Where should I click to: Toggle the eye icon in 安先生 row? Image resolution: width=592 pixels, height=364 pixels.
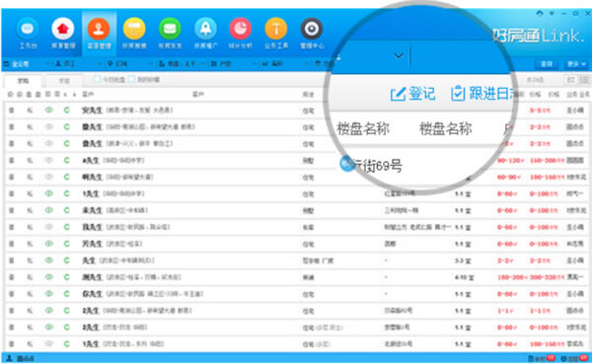click(48, 110)
